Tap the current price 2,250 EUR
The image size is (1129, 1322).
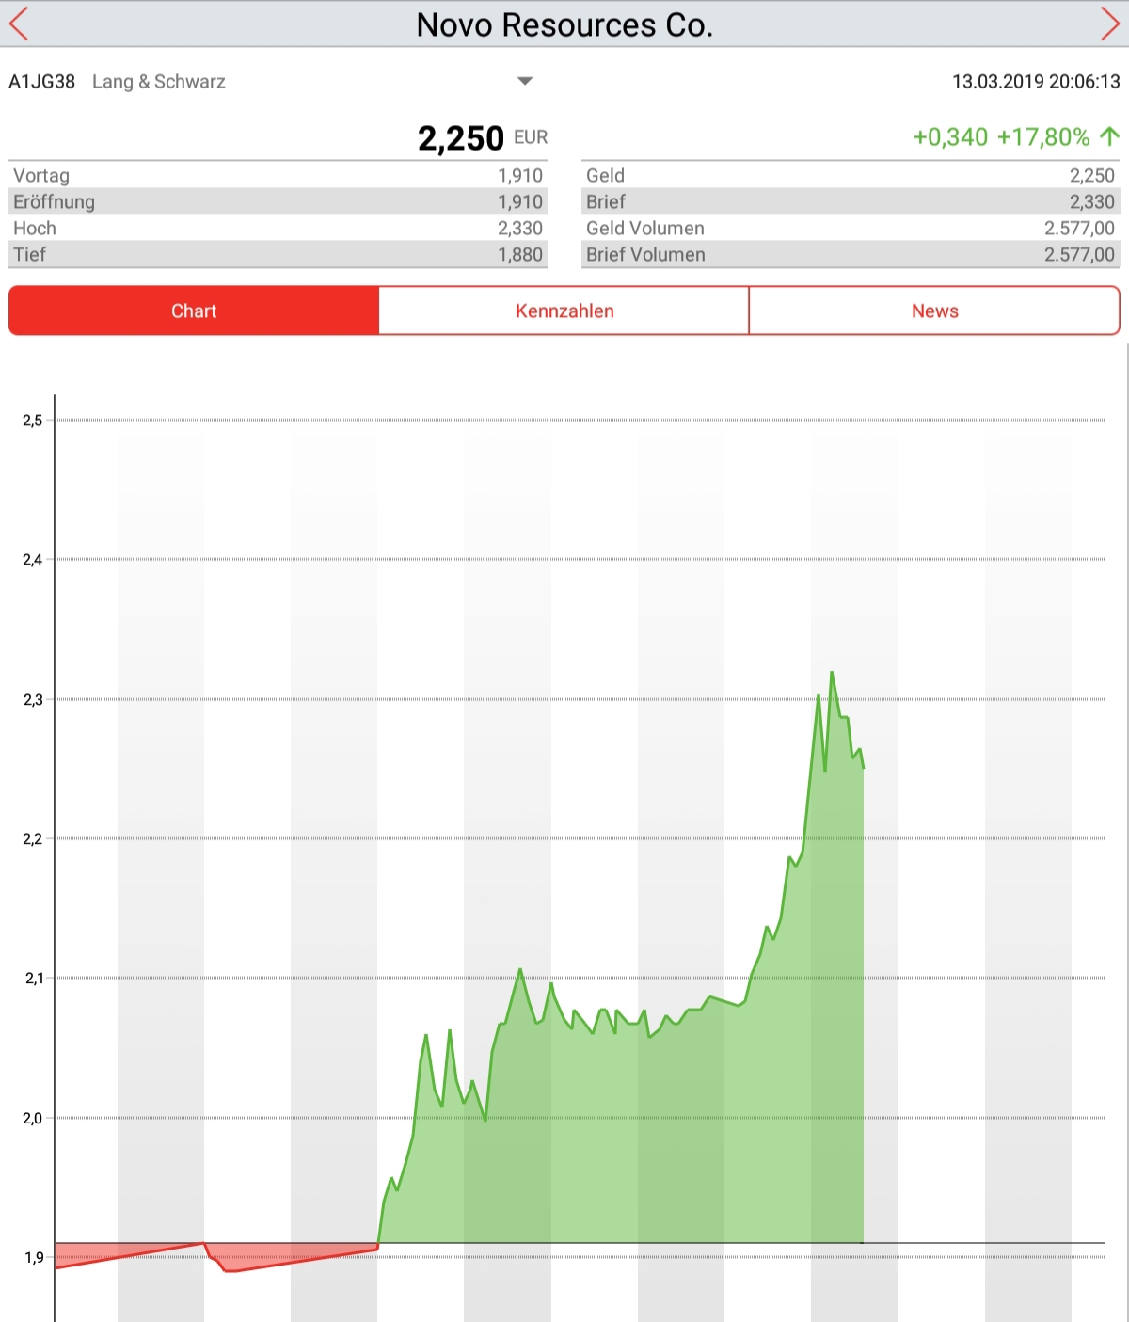[481, 138]
